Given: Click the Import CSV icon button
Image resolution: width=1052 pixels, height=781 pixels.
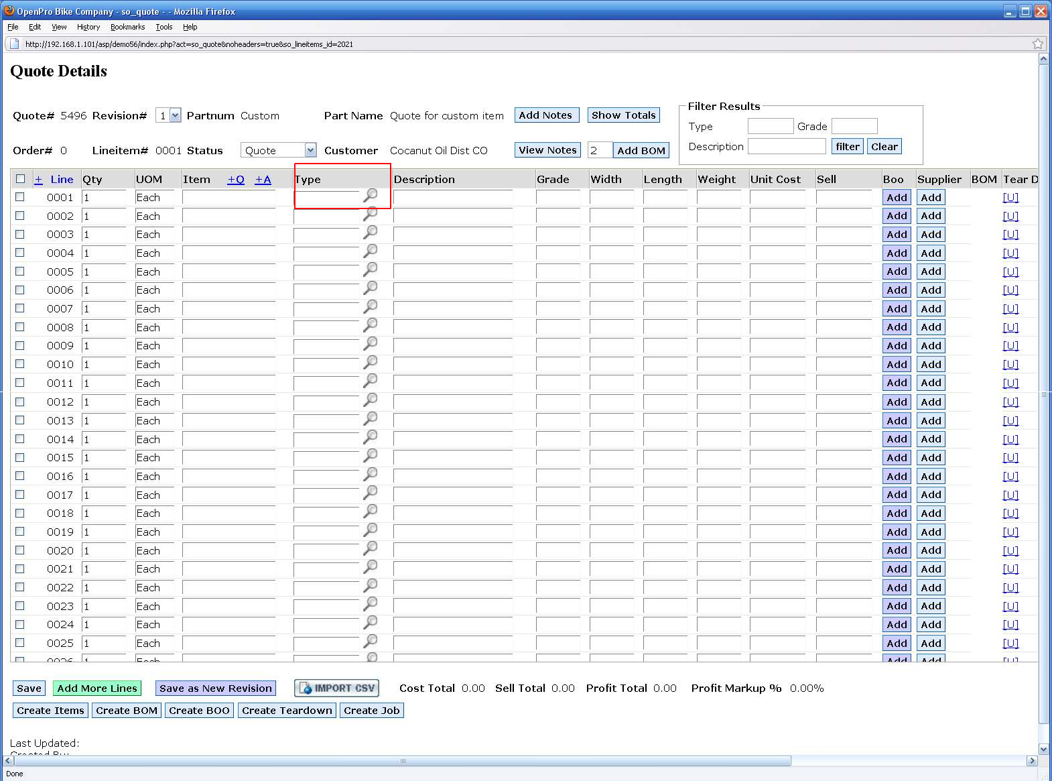Looking at the screenshot, I should tap(336, 688).
